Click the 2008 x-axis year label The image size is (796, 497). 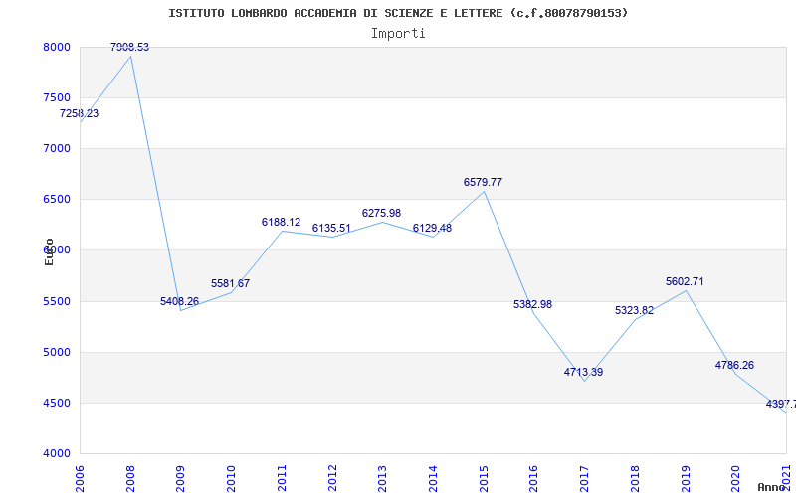130,478
